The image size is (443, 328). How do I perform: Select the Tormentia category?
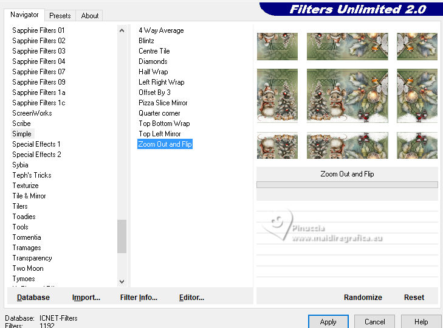click(27, 237)
